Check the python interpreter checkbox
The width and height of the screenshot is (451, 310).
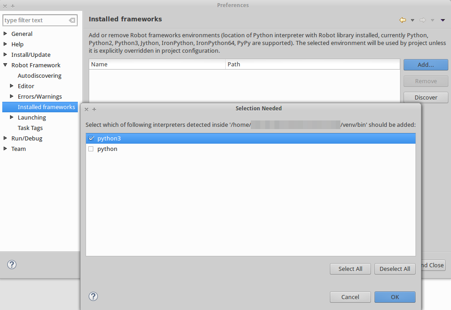pos(91,149)
